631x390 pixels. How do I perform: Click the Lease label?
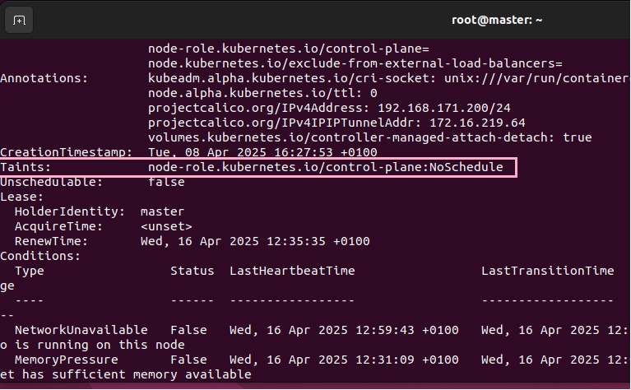click(x=21, y=197)
